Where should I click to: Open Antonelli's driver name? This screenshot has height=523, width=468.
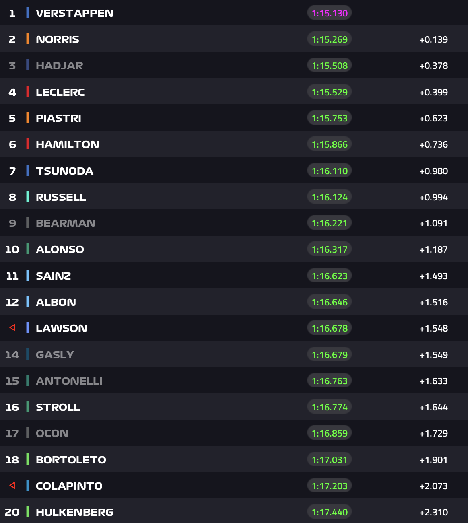pos(69,381)
